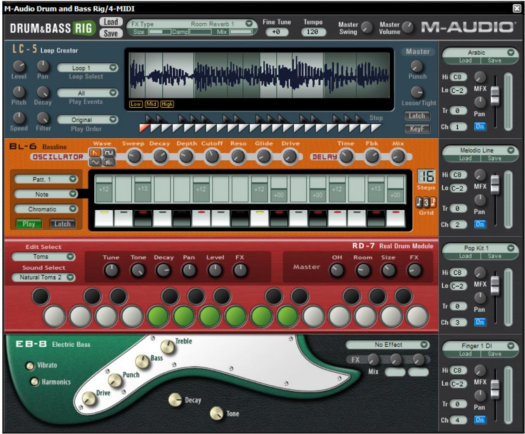Click Load under the Arabic preset
The width and height of the screenshot is (525, 434).
point(465,61)
